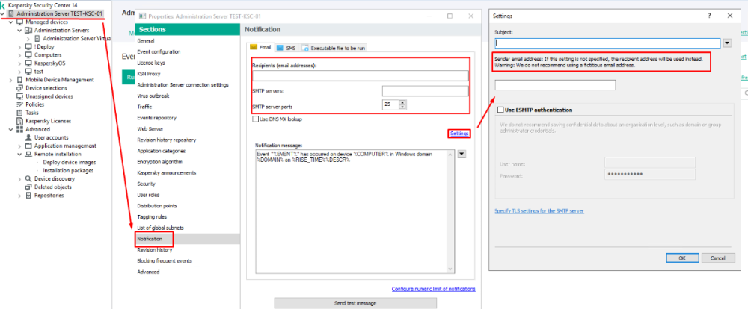Click the Send test message button
The height and width of the screenshot is (309, 748).
click(355, 303)
